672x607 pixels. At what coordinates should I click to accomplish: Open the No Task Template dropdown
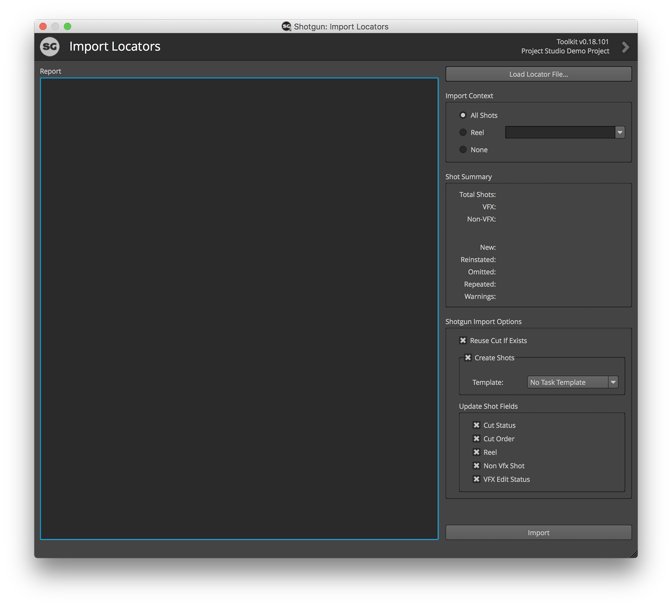click(572, 382)
